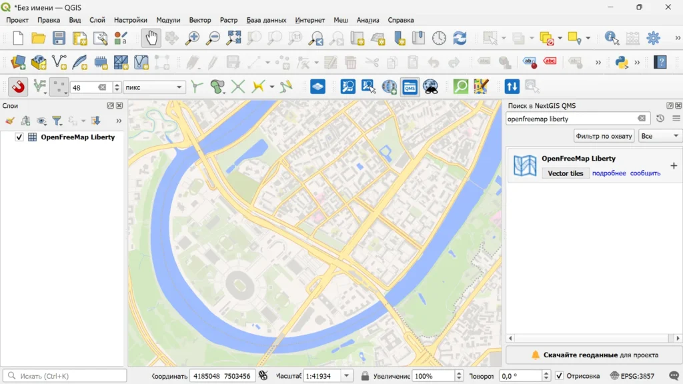Viewport: 683px width, 384px height.
Task: Toggle the scale lock icon
Action: [x=365, y=376]
